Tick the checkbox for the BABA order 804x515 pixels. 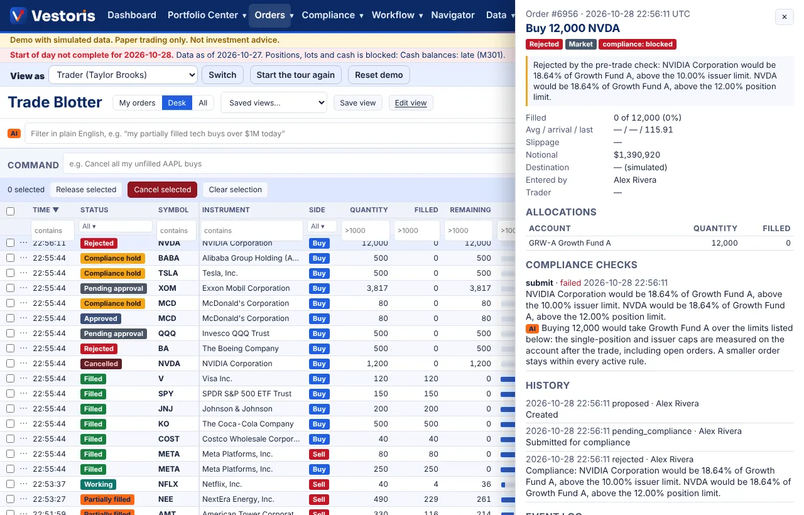tap(10, 258)
